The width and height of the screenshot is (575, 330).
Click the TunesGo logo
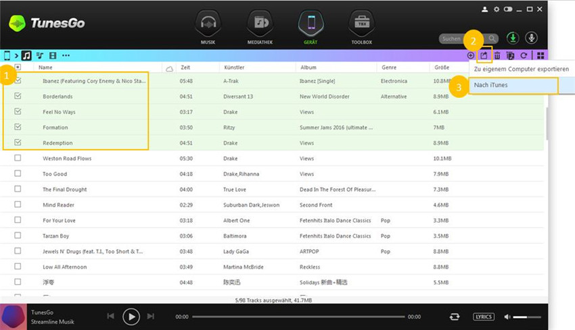(47, 24)
